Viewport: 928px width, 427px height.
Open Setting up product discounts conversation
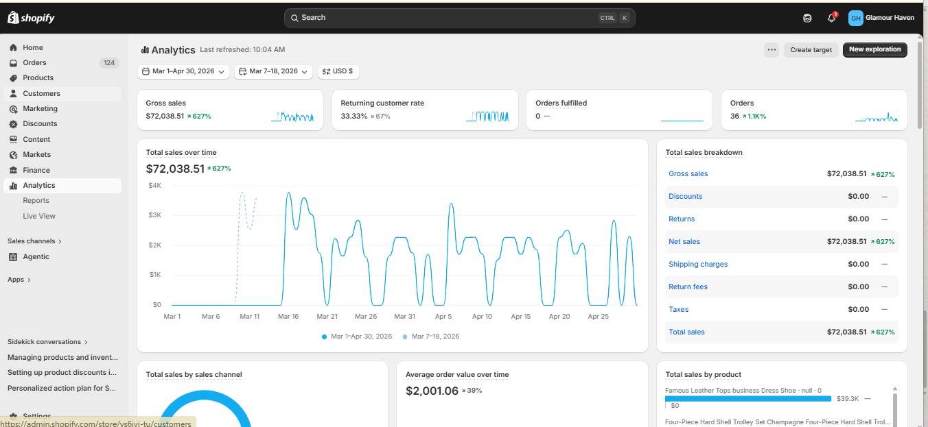point(62,373)
